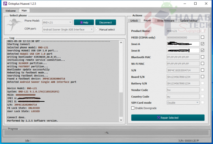Click Idle status bar text
Screen dimensions: 213x144
pos(27,141)
